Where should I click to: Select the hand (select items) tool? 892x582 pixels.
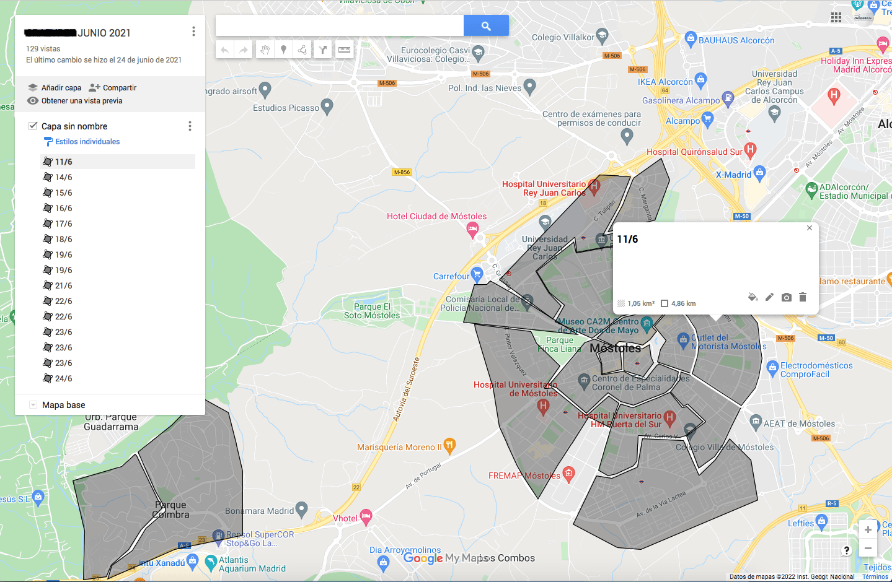pyautogui.click(x=265, y=50)
